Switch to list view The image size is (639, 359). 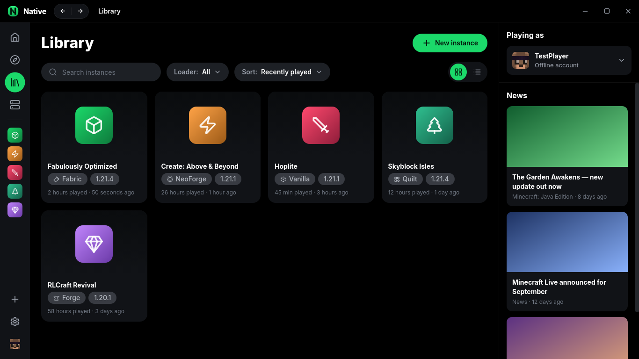477,72
